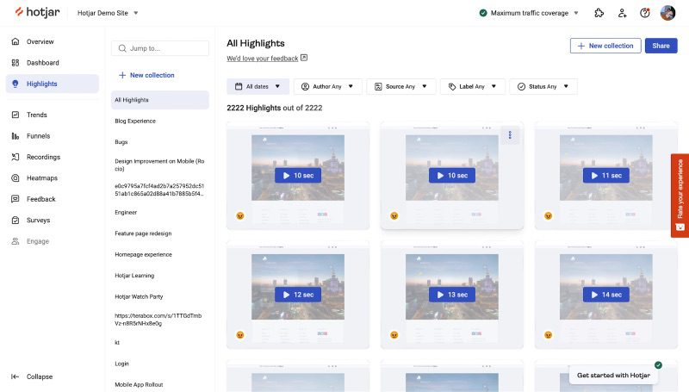Open Hotjar Learning collection

click(x=160, y=276)
